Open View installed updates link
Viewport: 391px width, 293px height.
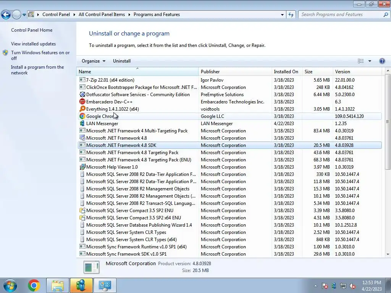pos(34,44)
